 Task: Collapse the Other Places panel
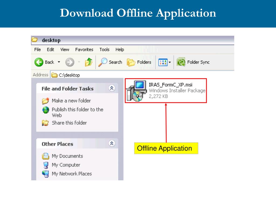[112, 143]
